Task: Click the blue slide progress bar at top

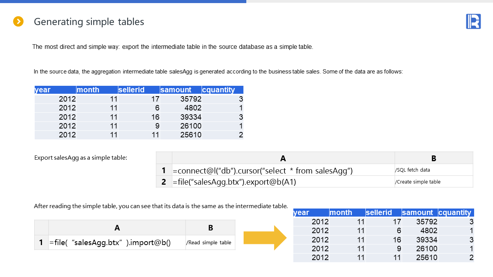Action: [123, 2]
